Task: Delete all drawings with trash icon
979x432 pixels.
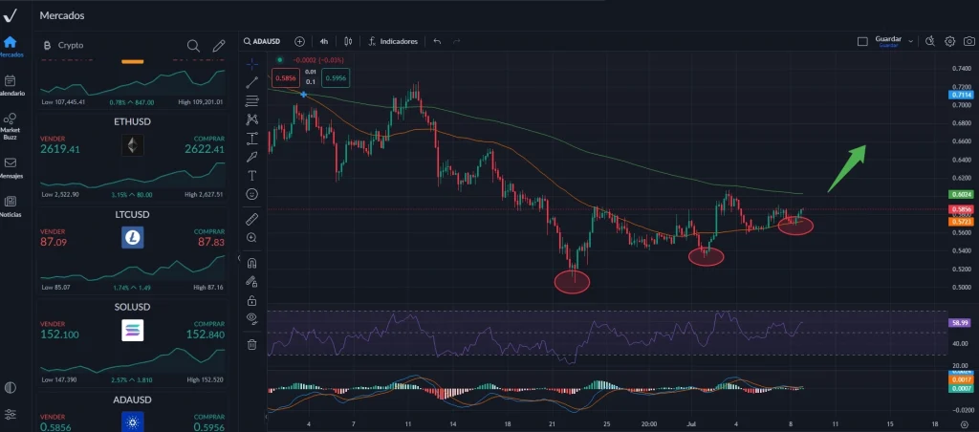Action: [x=252, y=344]
